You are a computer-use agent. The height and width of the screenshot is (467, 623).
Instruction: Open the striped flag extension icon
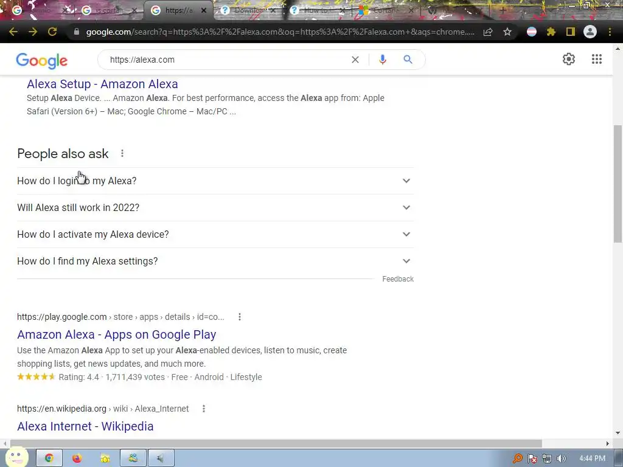click(x=532, y=32)
